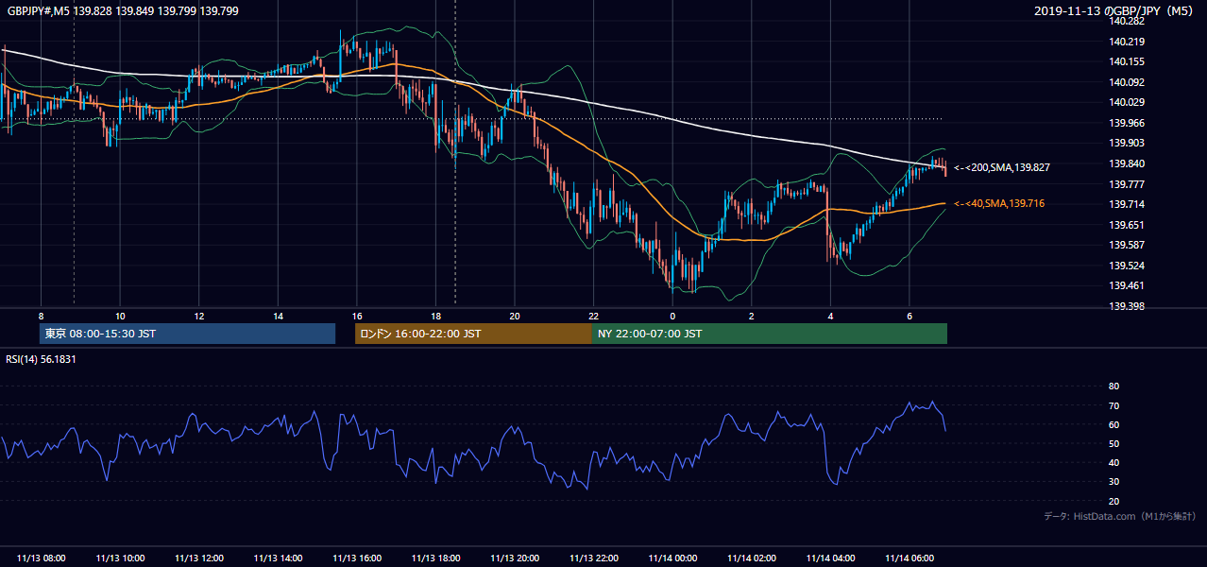Click the 11/14 06:00 time axis label
This screenshot has height=567, width=1207.
click(909, 558)
